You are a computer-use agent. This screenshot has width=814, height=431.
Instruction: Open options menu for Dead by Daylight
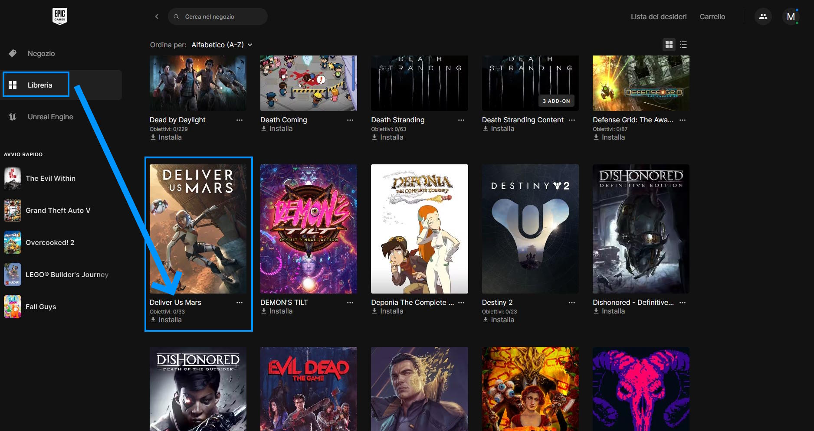(x=240, y=120)
